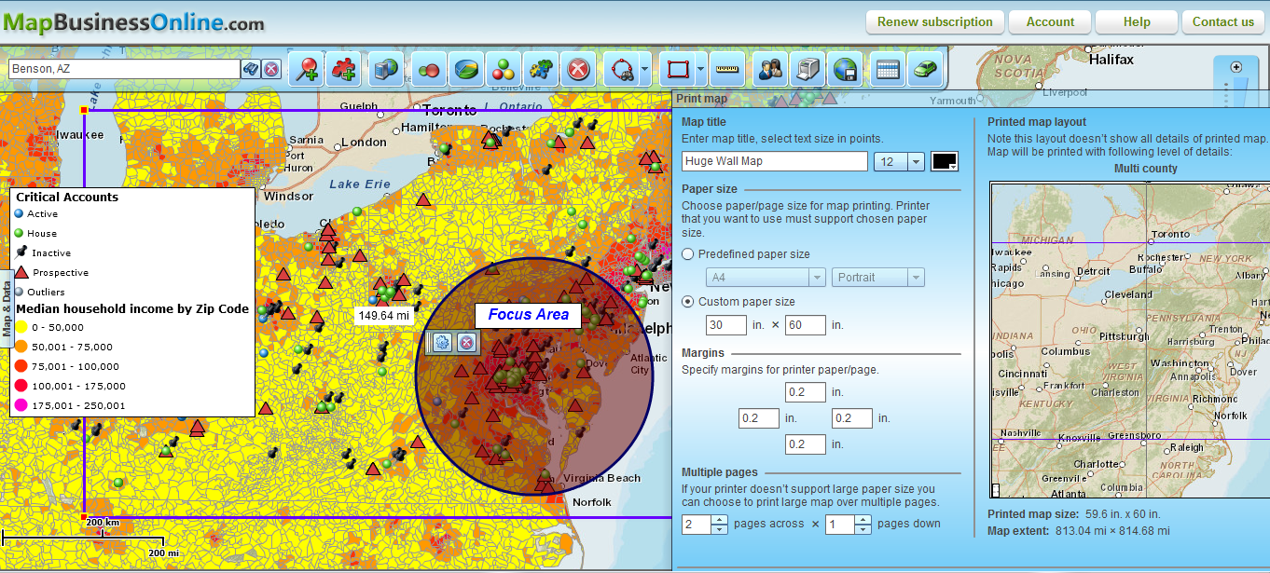Screen dimensions: 1270x573
Task: Click the Inactive legend entry
Action: (44, 252)
